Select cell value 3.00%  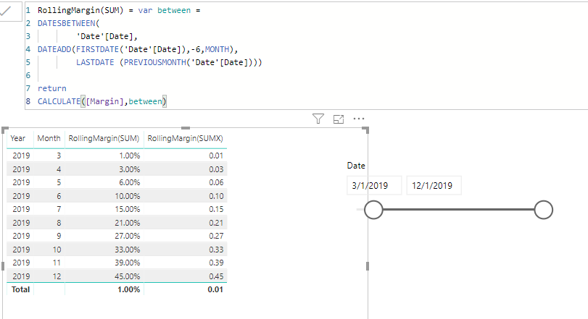(x=129, y=169)
